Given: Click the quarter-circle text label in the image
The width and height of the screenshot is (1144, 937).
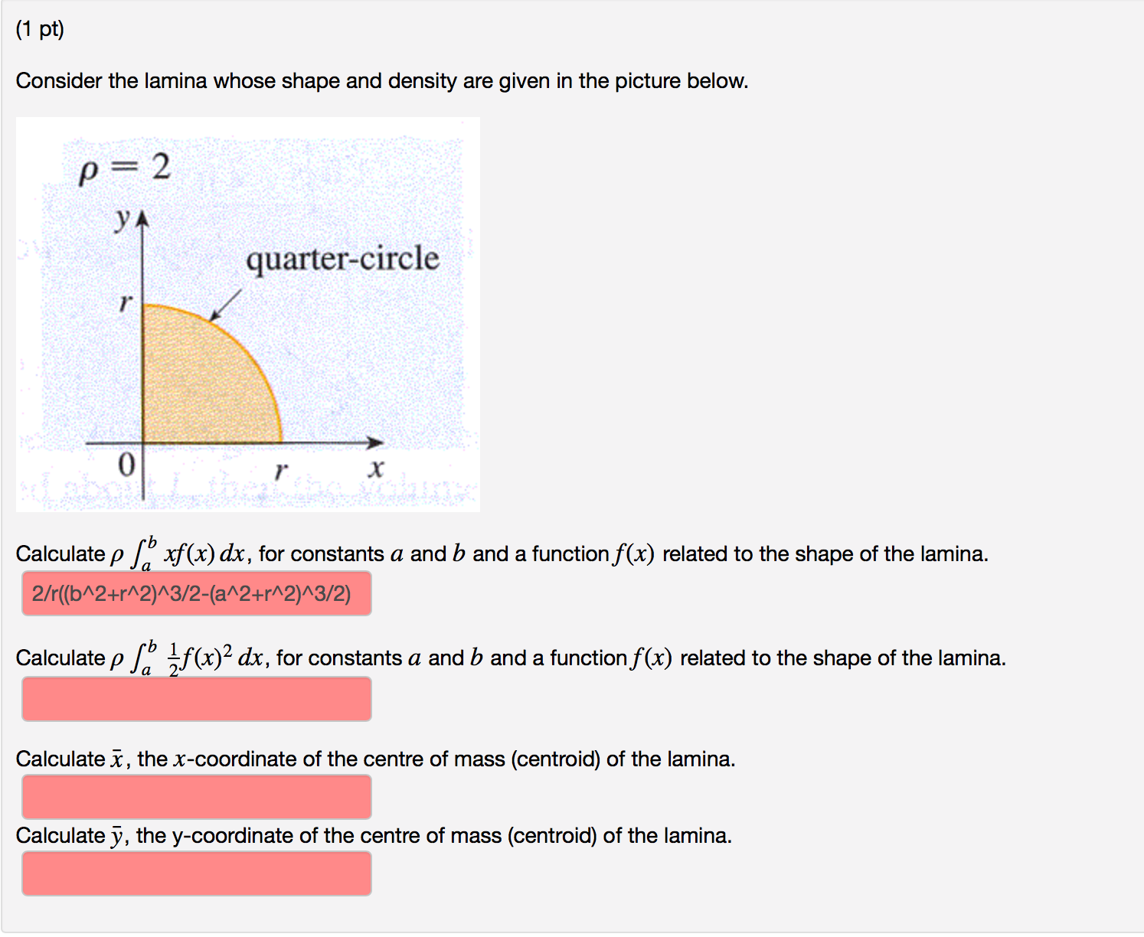Looking at the screenshot, I should point(341,259).
